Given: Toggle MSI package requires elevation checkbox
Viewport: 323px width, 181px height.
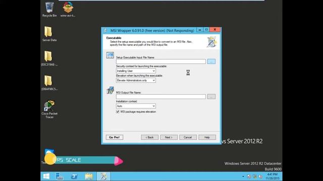Looking at the screenshot, I should point(118,112).
